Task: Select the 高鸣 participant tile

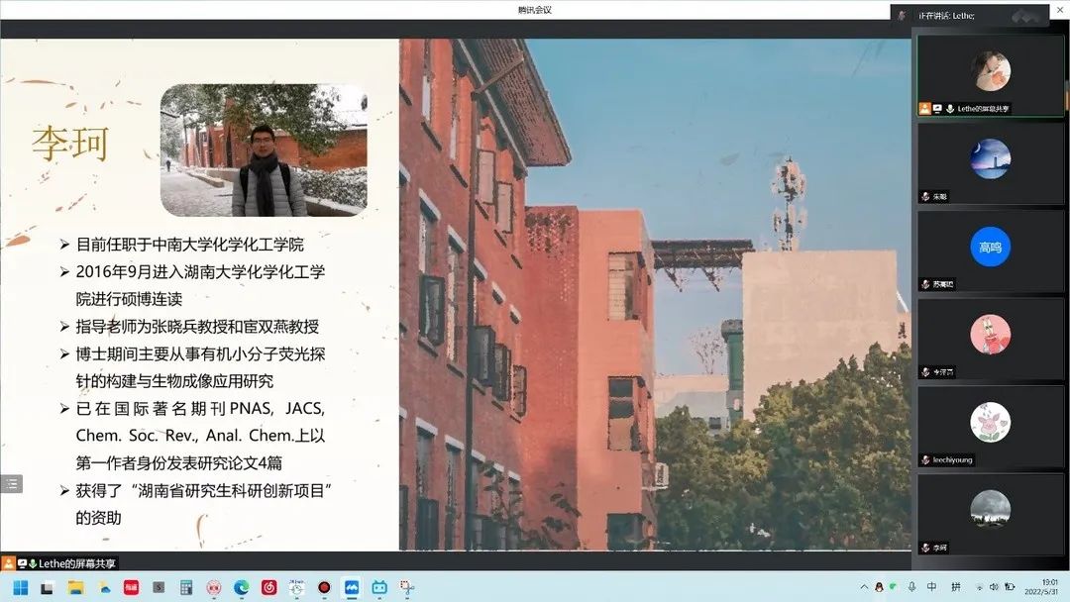Action: (990, 250)
